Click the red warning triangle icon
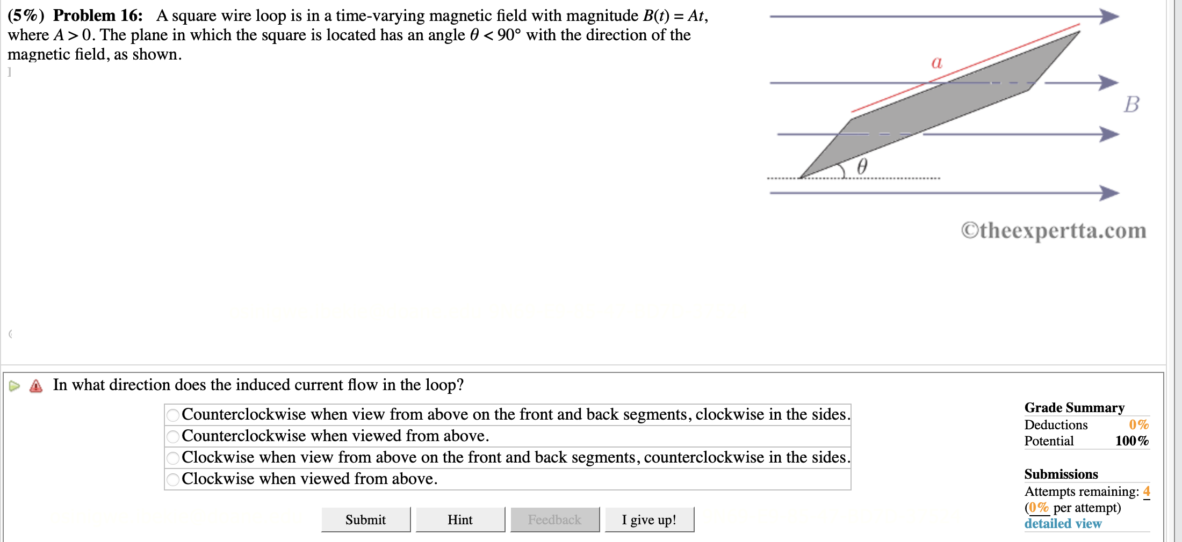Viewport: 1182px width, 542px height. pos(35,385)
